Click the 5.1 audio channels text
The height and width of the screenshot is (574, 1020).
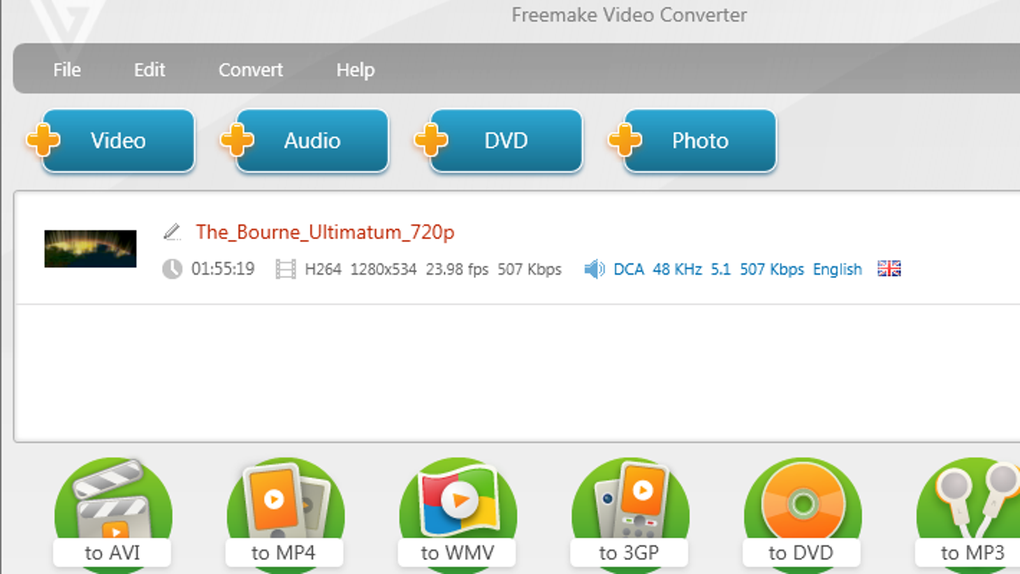click(720, 269)
